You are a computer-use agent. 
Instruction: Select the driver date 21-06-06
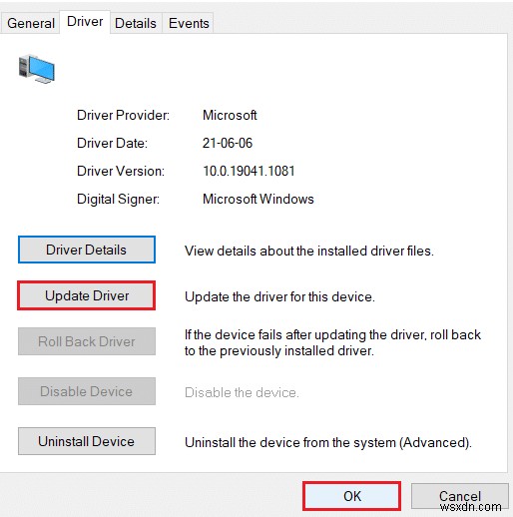click(x=228, y=143)
